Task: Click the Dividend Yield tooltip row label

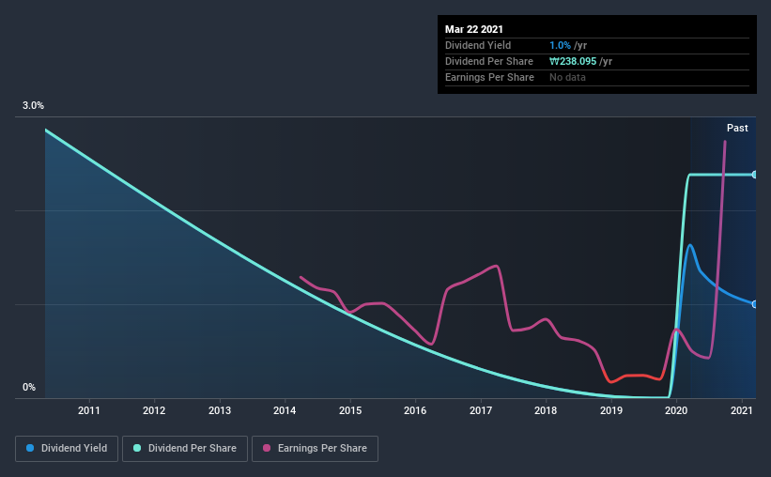Action: point(478,46)
